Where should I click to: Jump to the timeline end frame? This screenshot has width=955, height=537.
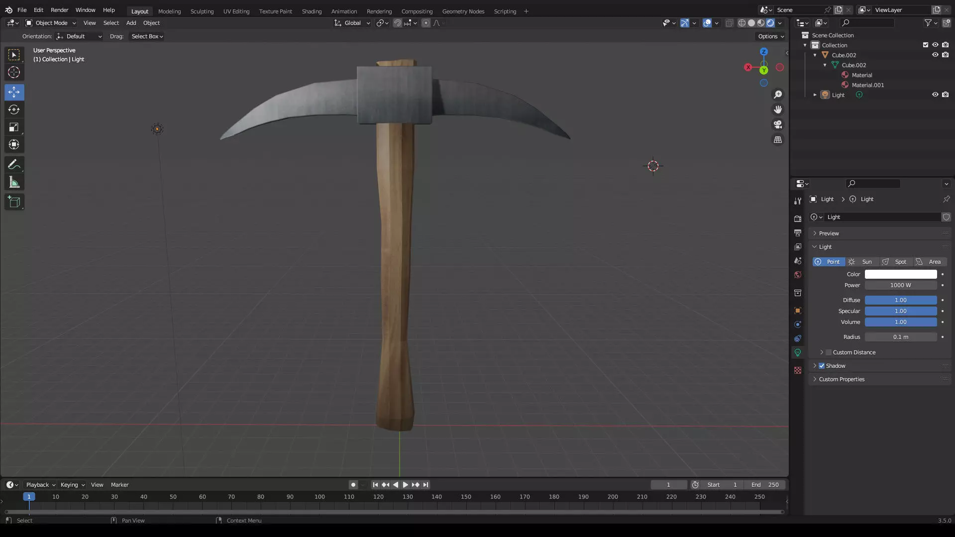[425, 485]
